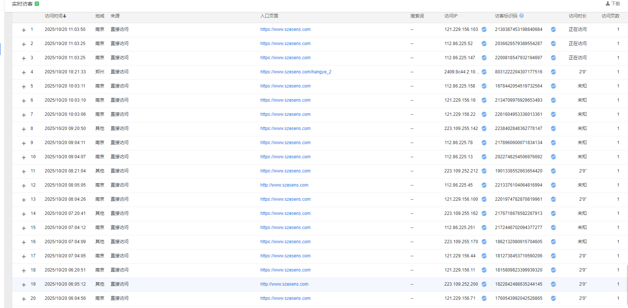Click trend icon beside visitor ID 2213376104064816994
This screenshot has width=628, height=308.
(x=553, y=185)
